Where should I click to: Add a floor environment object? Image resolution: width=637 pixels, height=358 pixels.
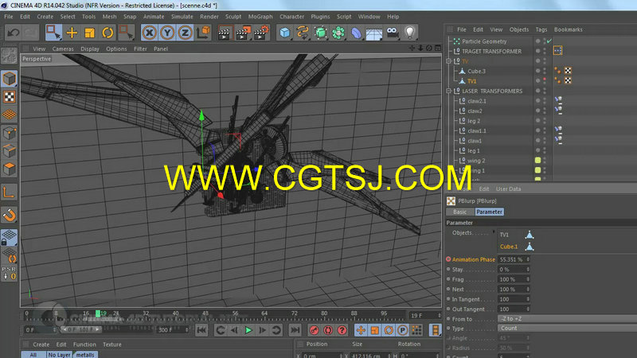[374, 33]
